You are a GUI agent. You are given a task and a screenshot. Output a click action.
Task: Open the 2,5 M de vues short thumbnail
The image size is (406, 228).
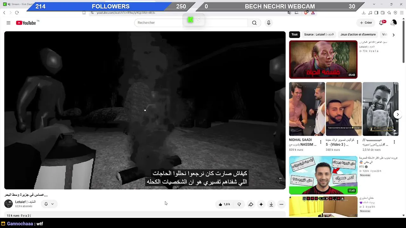380,109
